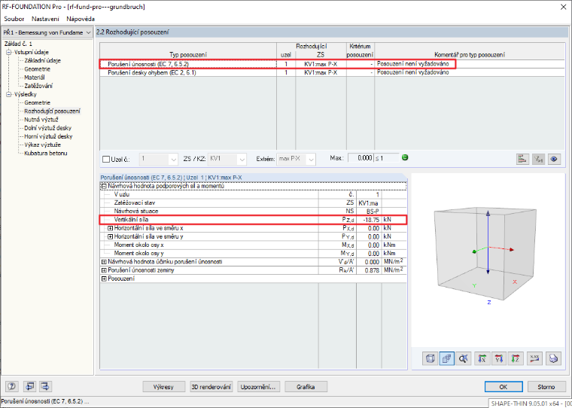Cancel with the Storno button

[546, 387]
